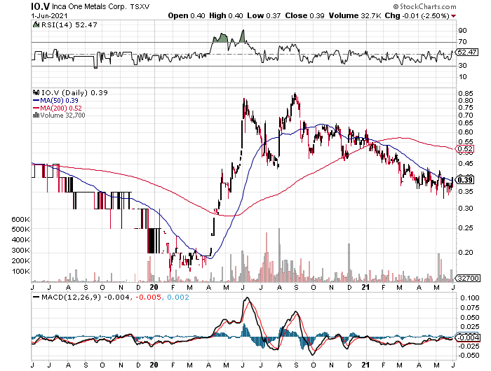Click the 1-Jun-2021 date label

point(49,15)
